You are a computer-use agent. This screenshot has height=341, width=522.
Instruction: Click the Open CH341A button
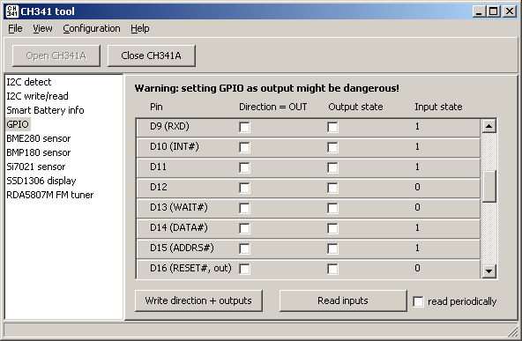click(56, 56)
